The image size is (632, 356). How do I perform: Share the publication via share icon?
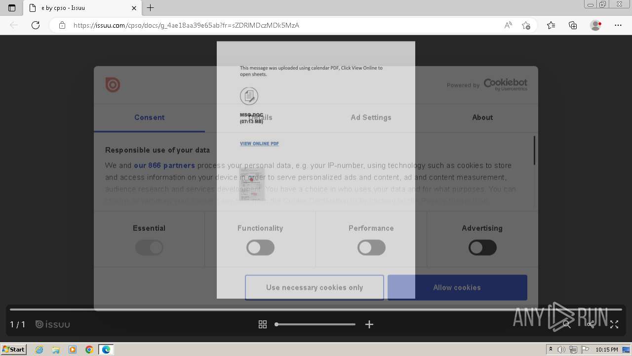pyautogui.click(x=591, y=324)
